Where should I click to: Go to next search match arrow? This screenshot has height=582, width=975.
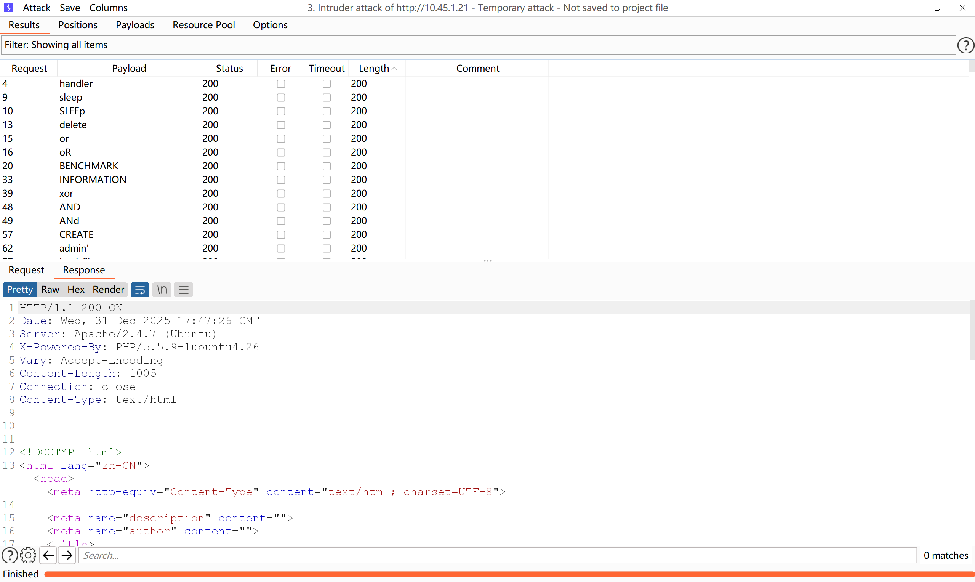[x=67, y=555]
